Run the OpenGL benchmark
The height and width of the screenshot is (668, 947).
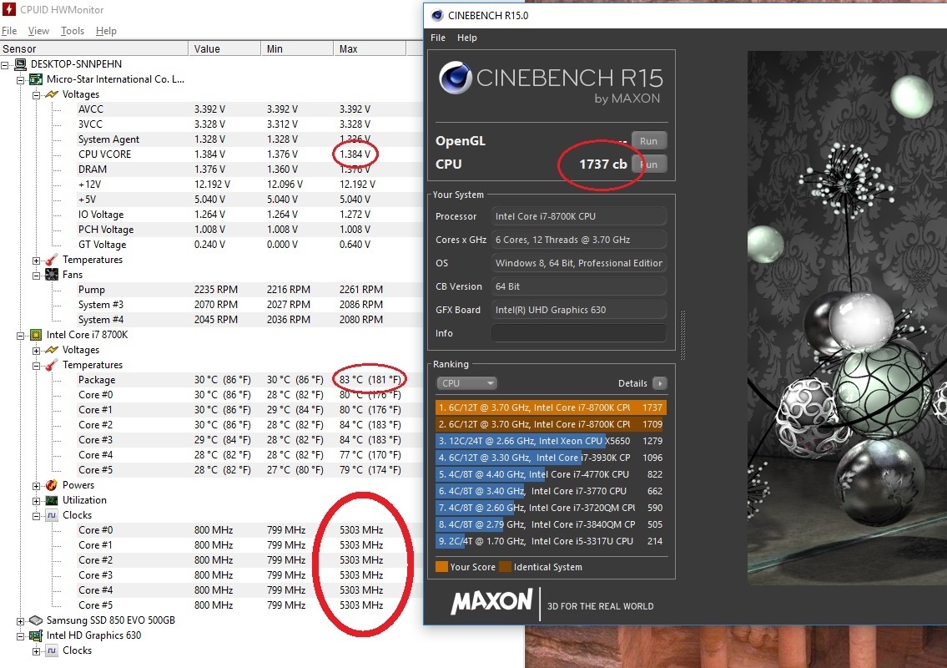tap(648, 141)
